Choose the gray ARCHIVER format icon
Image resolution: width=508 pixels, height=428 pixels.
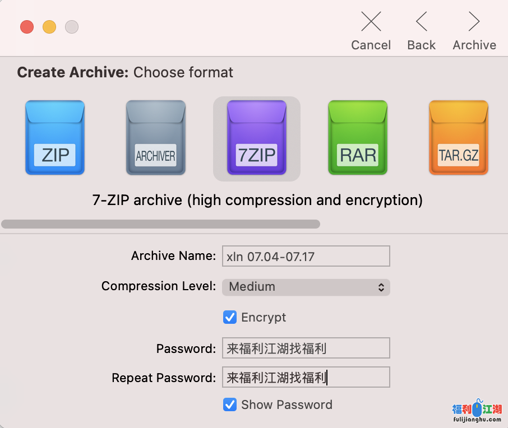coord(156,138)
